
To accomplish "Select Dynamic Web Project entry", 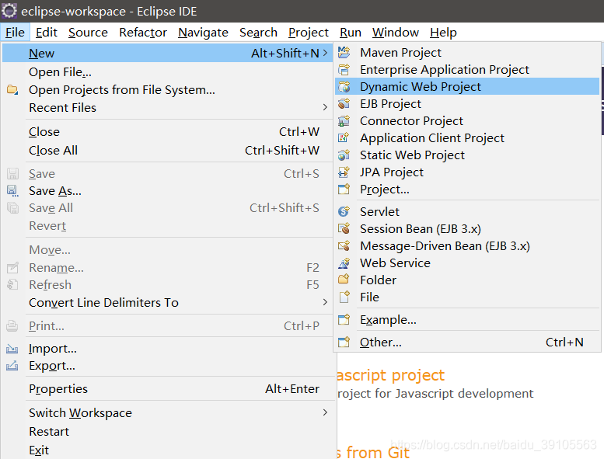I will tap(467, 86).
